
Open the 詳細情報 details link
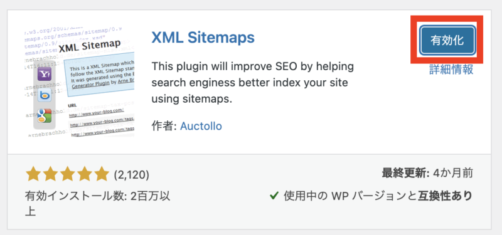tap(451, 70)
